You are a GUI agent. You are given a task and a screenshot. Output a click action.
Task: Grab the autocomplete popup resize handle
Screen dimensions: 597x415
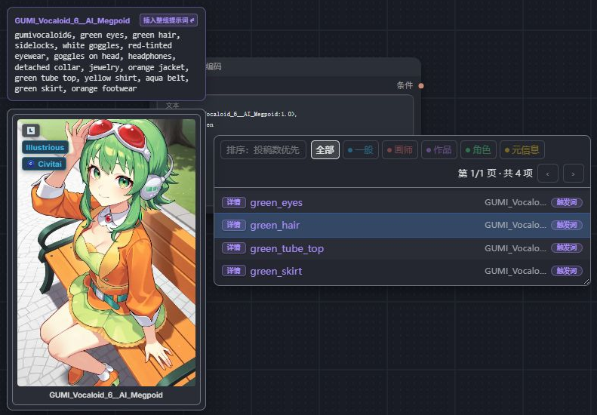(x=586, y=281)
